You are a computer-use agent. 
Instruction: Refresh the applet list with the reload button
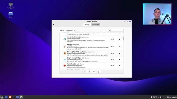point(98,72)
